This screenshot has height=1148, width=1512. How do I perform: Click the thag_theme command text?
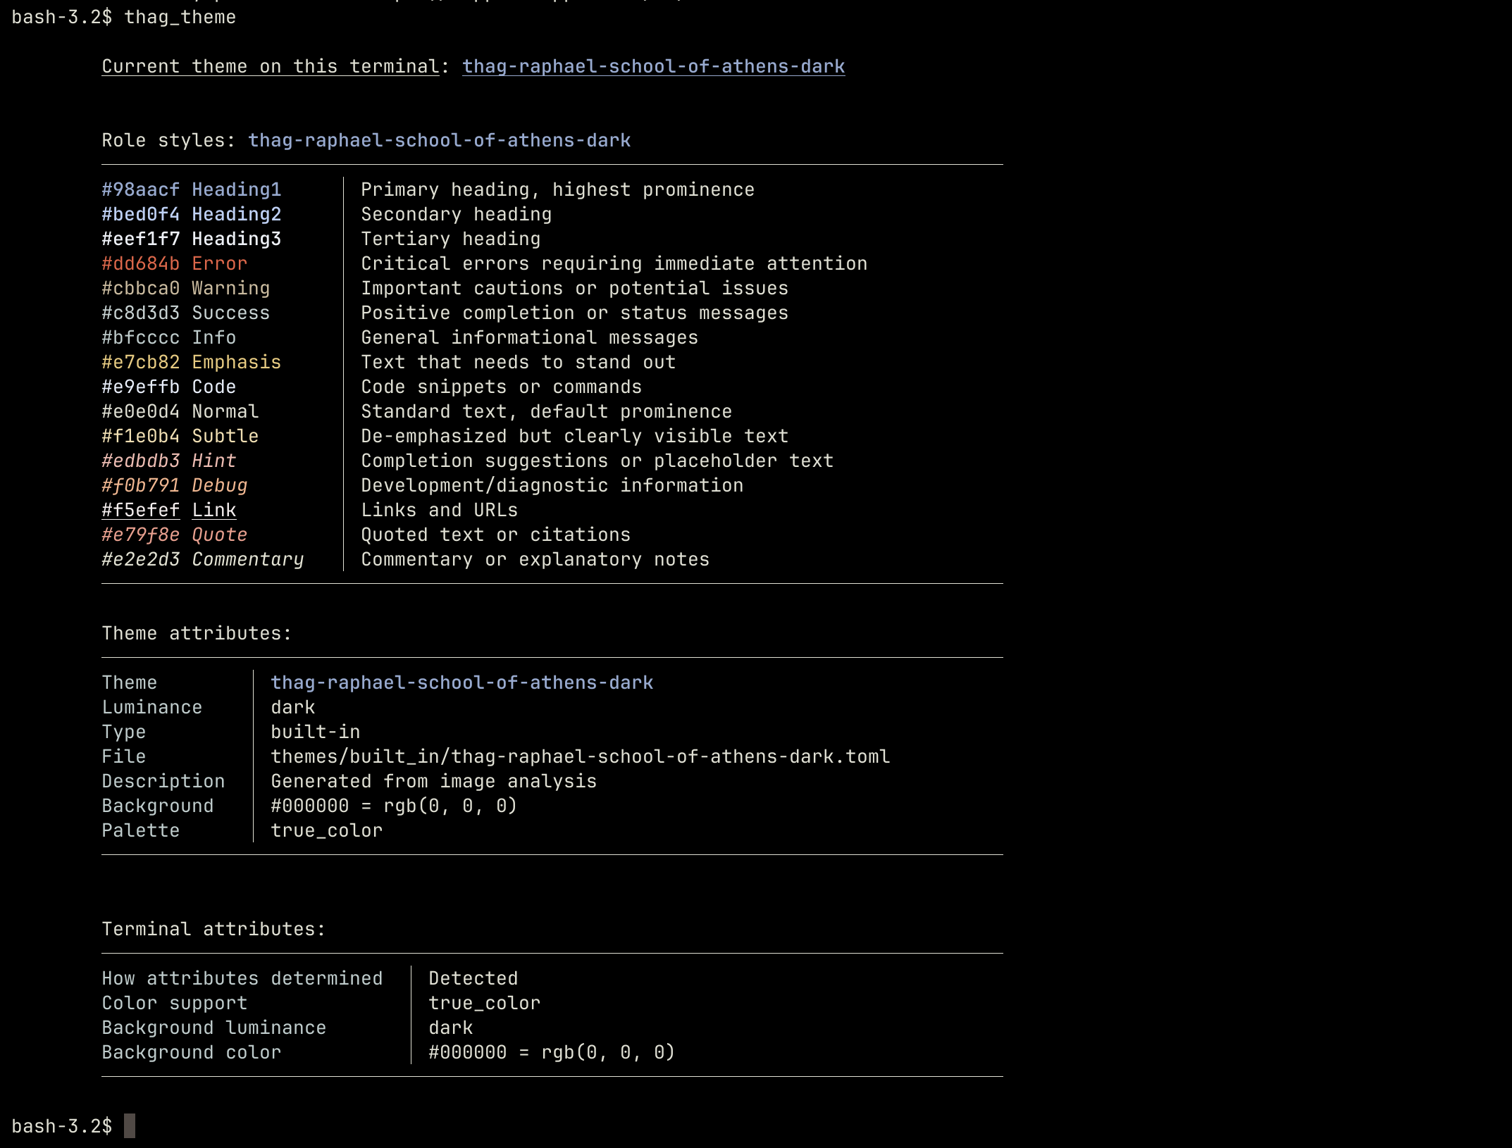tap(180, 17)
